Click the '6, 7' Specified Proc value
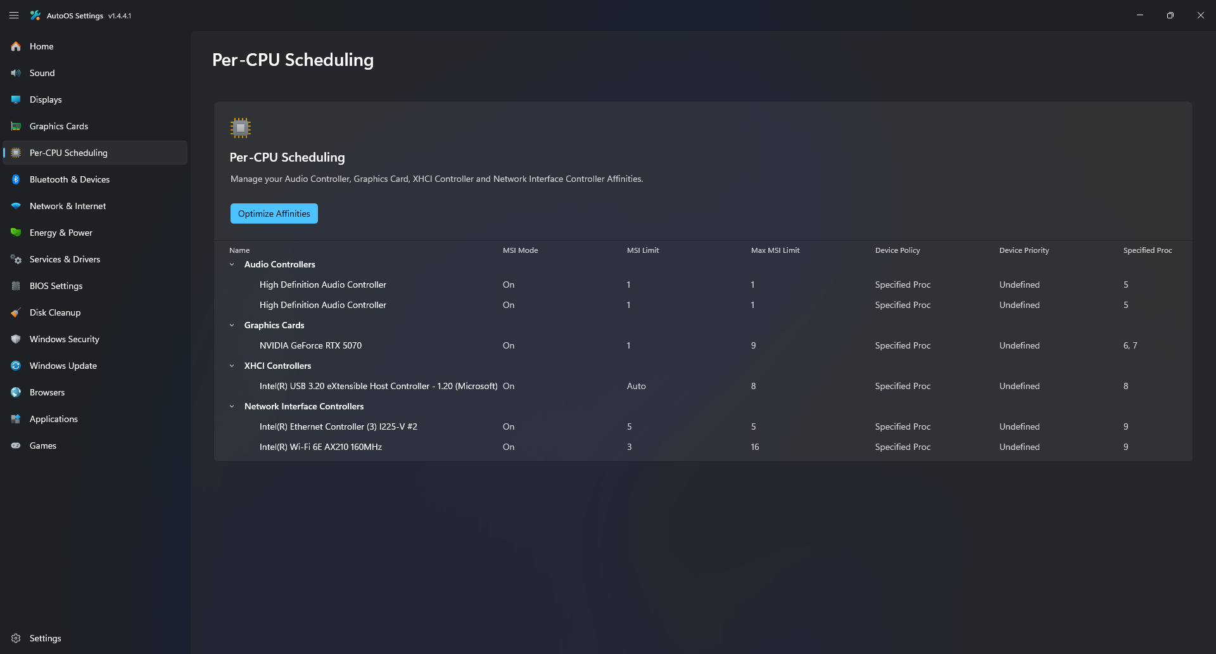Viewport: 1216px width, 654px height. click(x=1130, y=345)
